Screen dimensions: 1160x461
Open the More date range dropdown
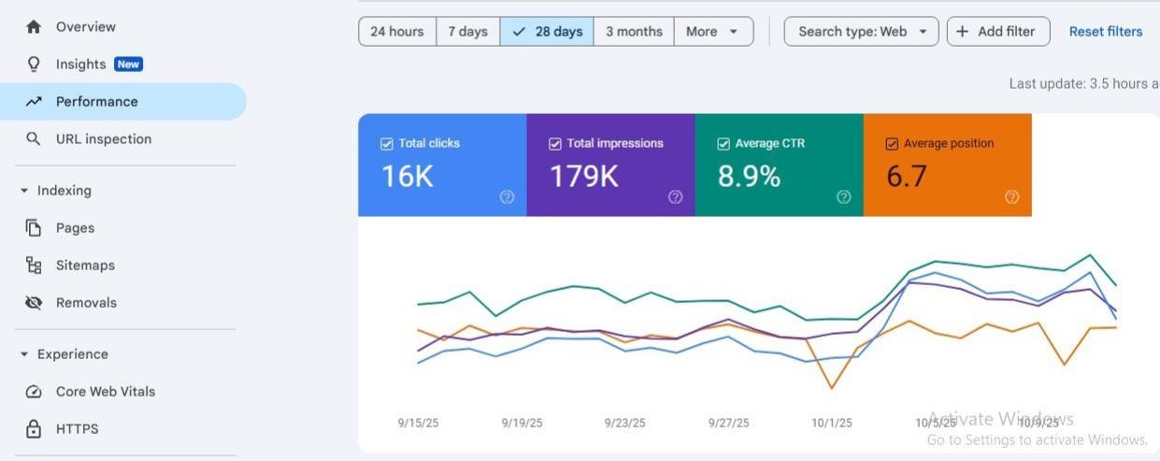713,31
